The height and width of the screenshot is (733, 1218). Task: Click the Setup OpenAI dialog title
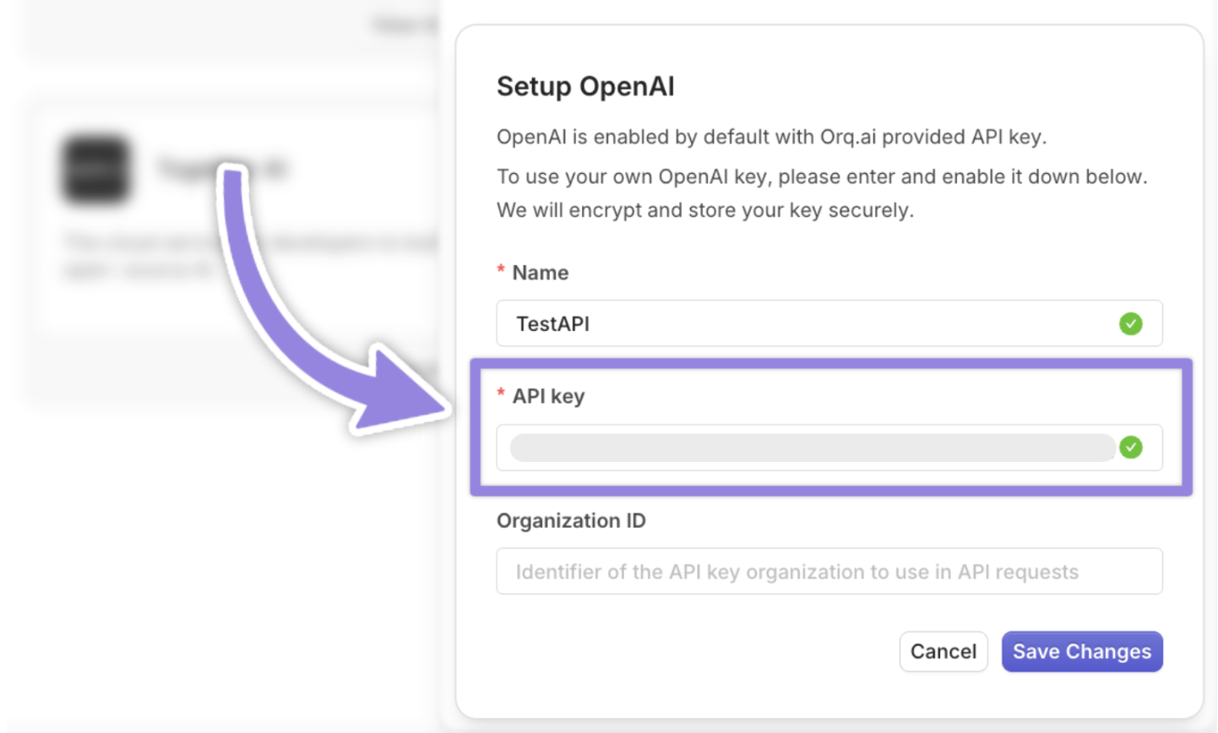click(x=585, y=85)
